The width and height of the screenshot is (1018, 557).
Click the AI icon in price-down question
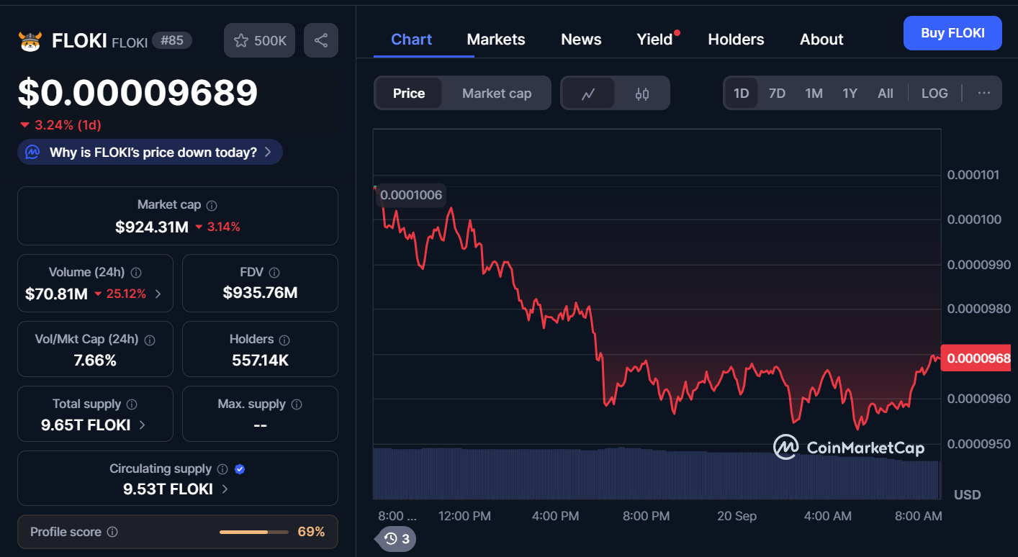(32, 152)
